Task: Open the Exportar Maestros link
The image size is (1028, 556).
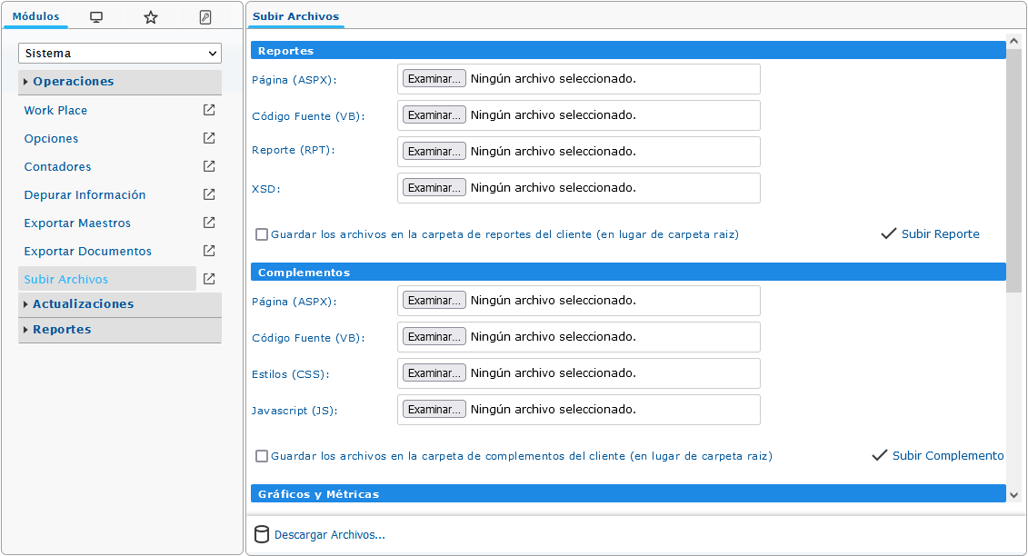Action: click(77, 223)
